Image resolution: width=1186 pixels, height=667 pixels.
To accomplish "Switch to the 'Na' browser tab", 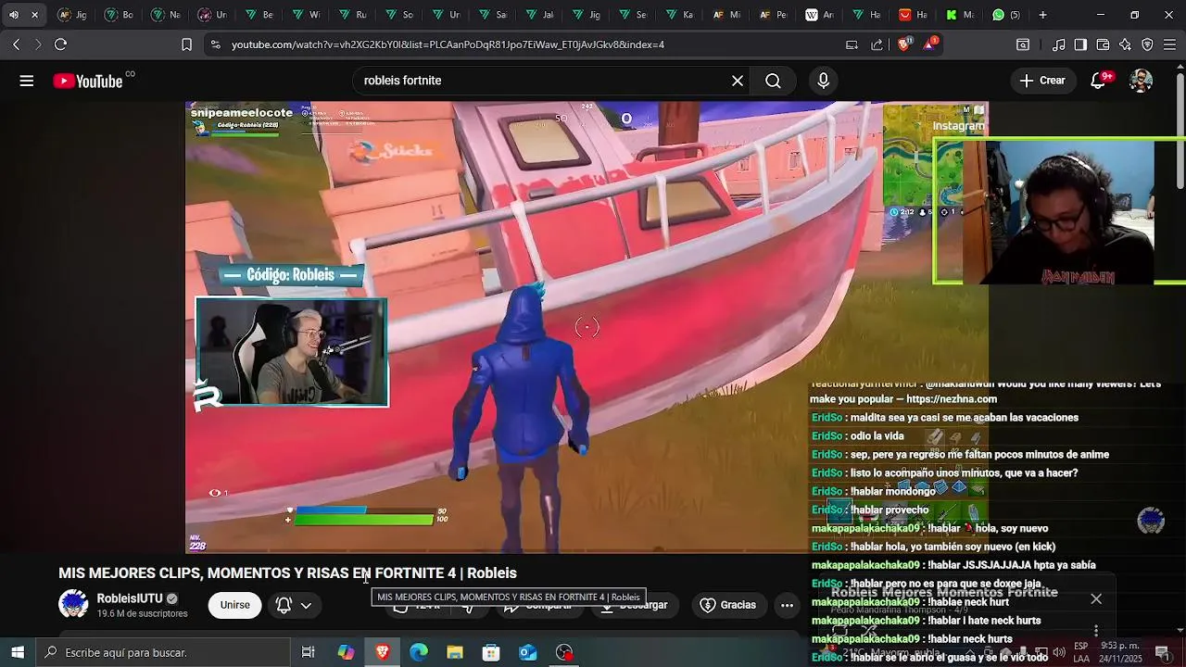I will [x=167, y=15].
